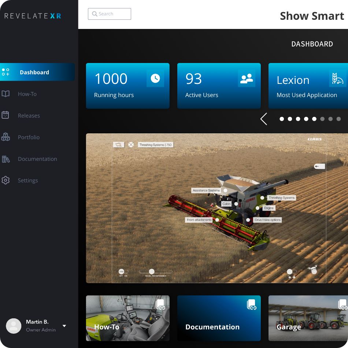Open Releases via its calendar icon

(5, 115)
